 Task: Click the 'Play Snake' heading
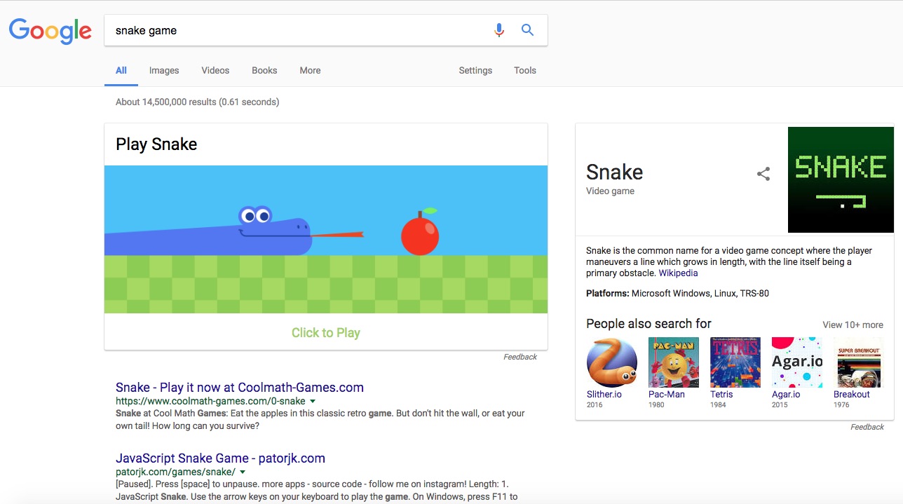click(156, 144)
